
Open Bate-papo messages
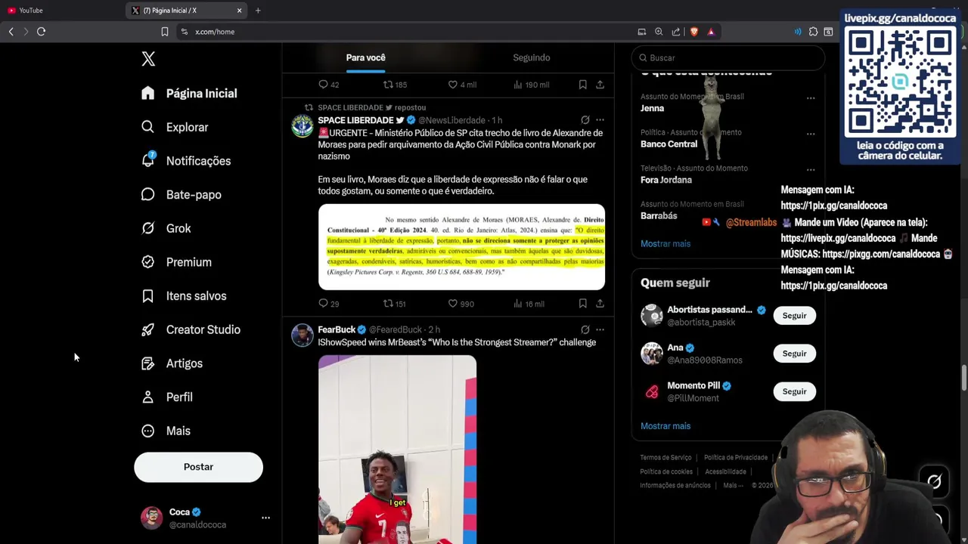coord(181,194)
